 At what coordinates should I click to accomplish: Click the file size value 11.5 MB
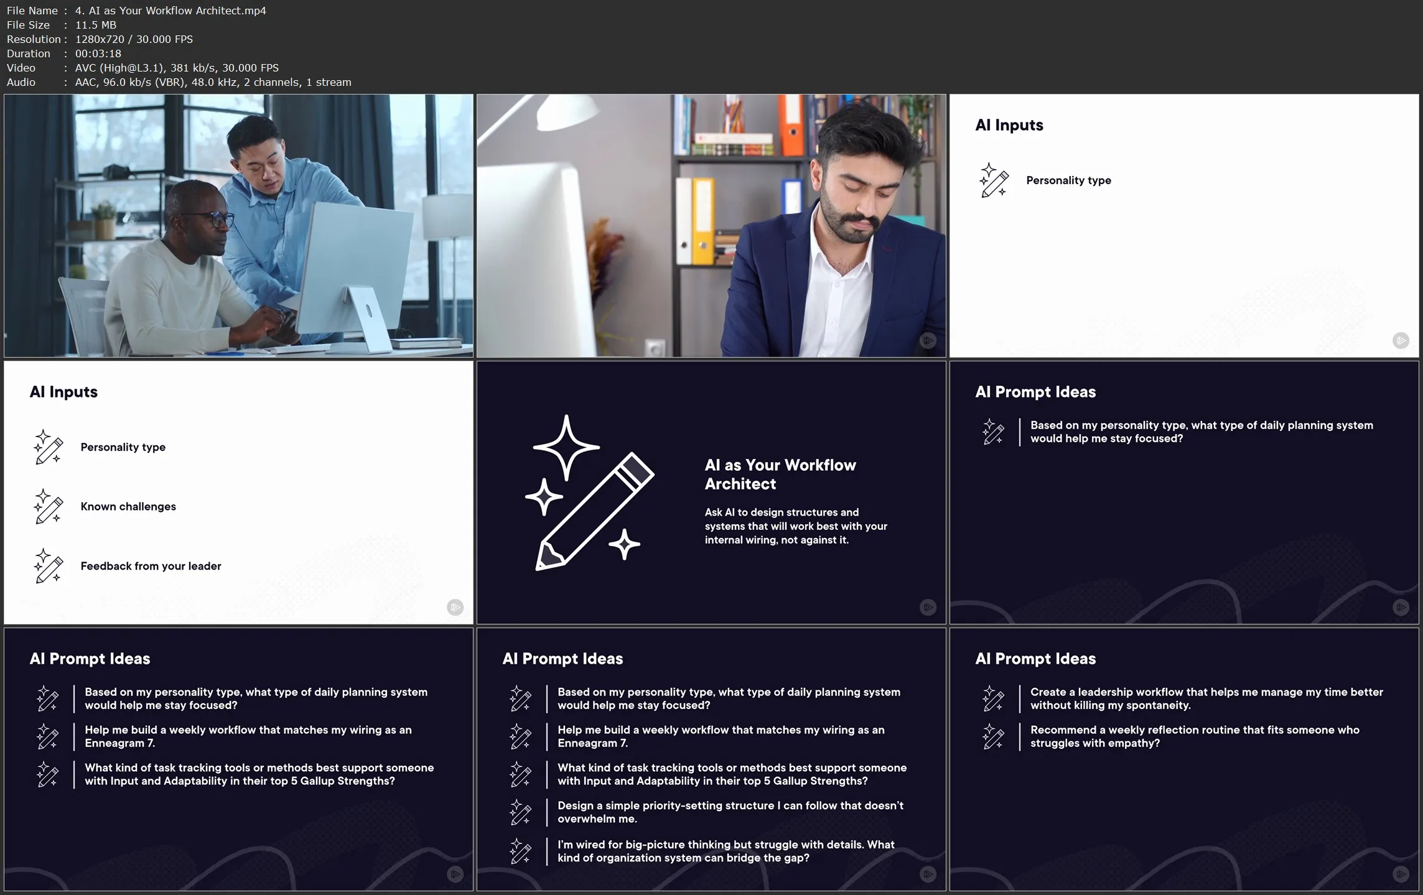pos(96,25)
